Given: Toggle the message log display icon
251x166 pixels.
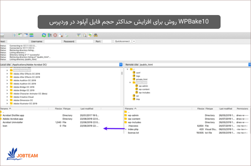Looking at the screenshot, I should click(x=15, y=35).
